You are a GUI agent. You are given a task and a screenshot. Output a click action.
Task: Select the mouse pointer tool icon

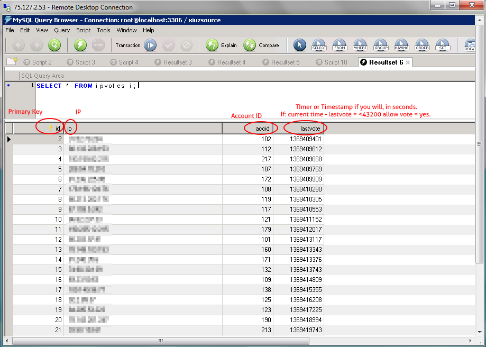point(300,45)
